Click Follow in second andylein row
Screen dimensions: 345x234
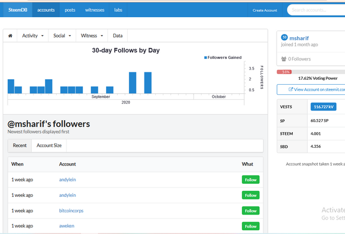pos(251,195)
